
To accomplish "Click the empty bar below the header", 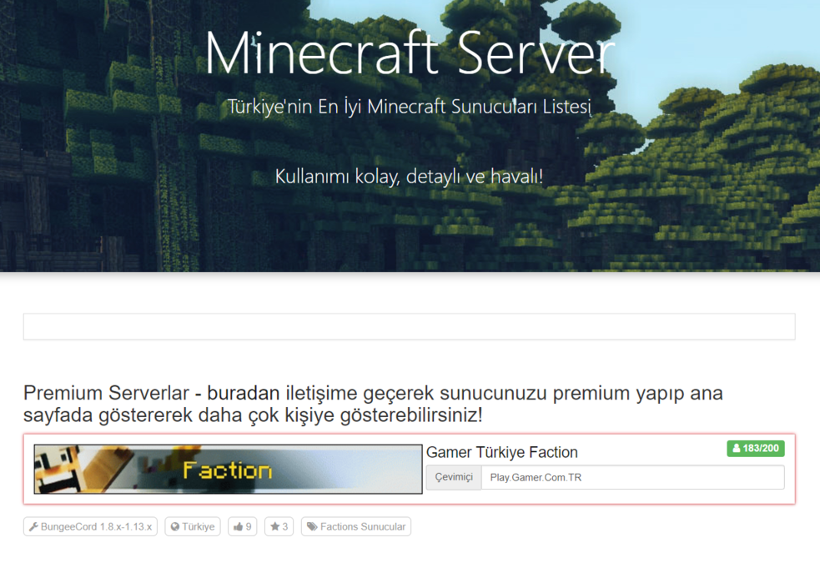I will pos(410,327).
